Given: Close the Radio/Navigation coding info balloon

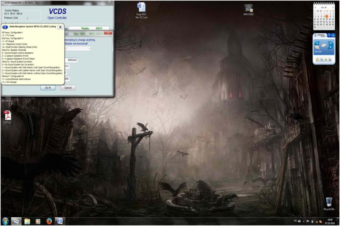Looking at the screenshot, I should [x=60, y=27].
